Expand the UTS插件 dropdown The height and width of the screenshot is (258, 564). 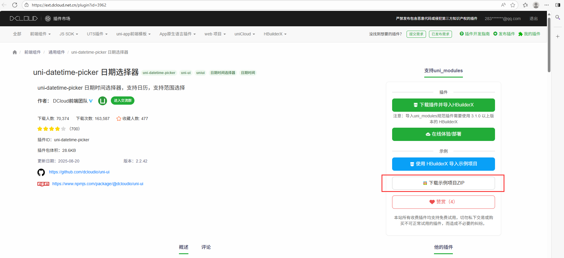tap(97, 34)
